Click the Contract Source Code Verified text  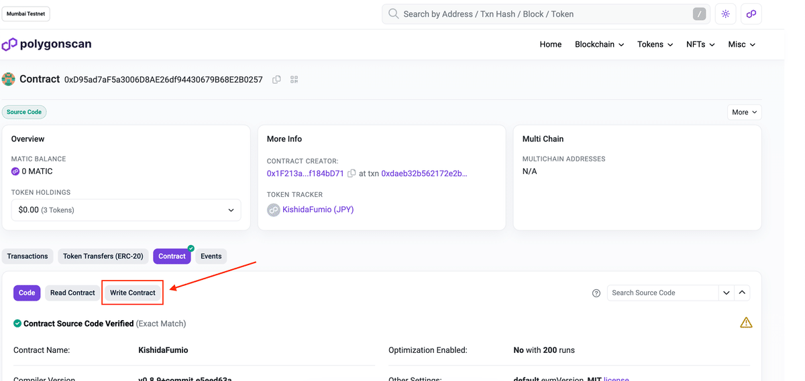click(78, 323)
